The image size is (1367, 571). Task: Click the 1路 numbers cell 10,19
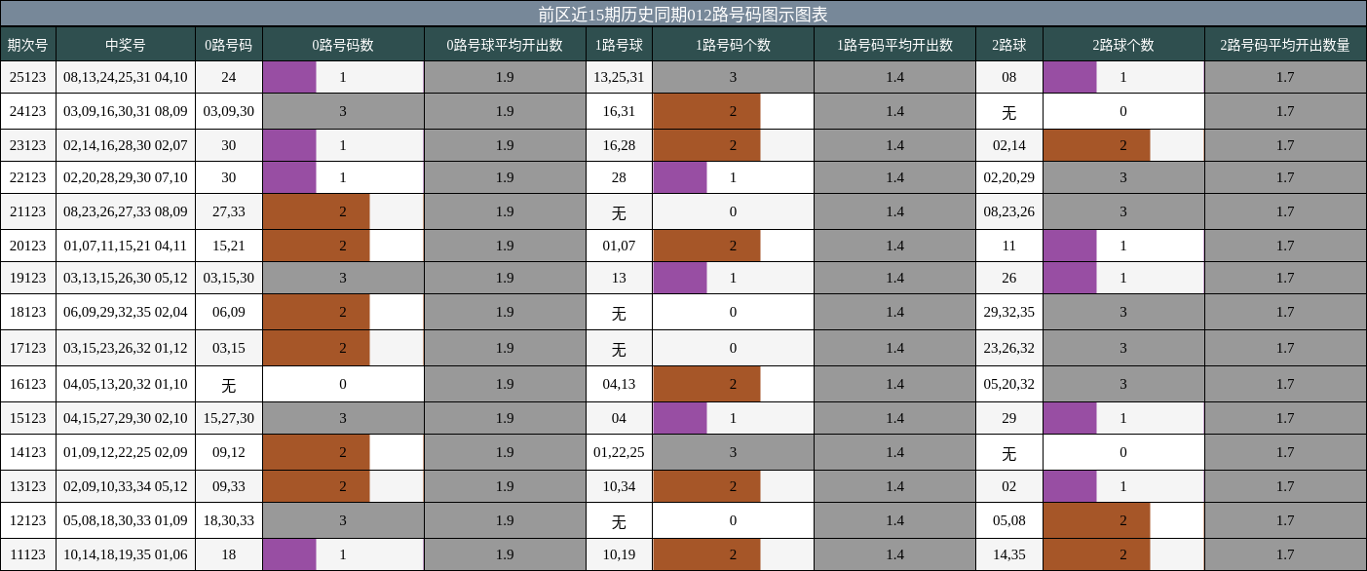[619, 554]
